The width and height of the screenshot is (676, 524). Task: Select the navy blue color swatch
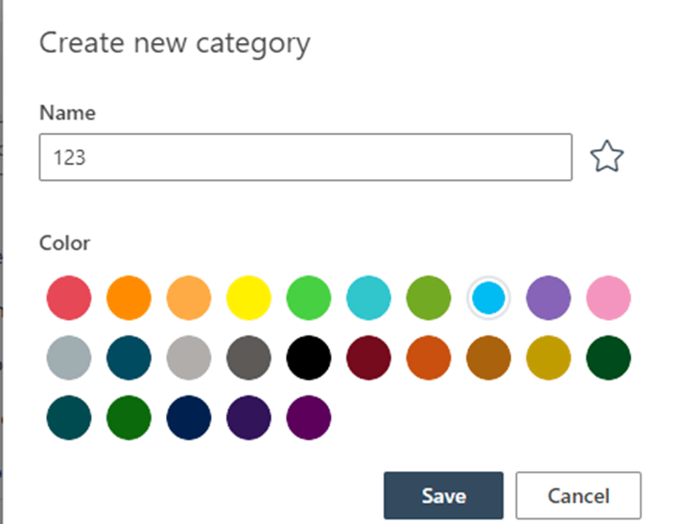point(189,419)
